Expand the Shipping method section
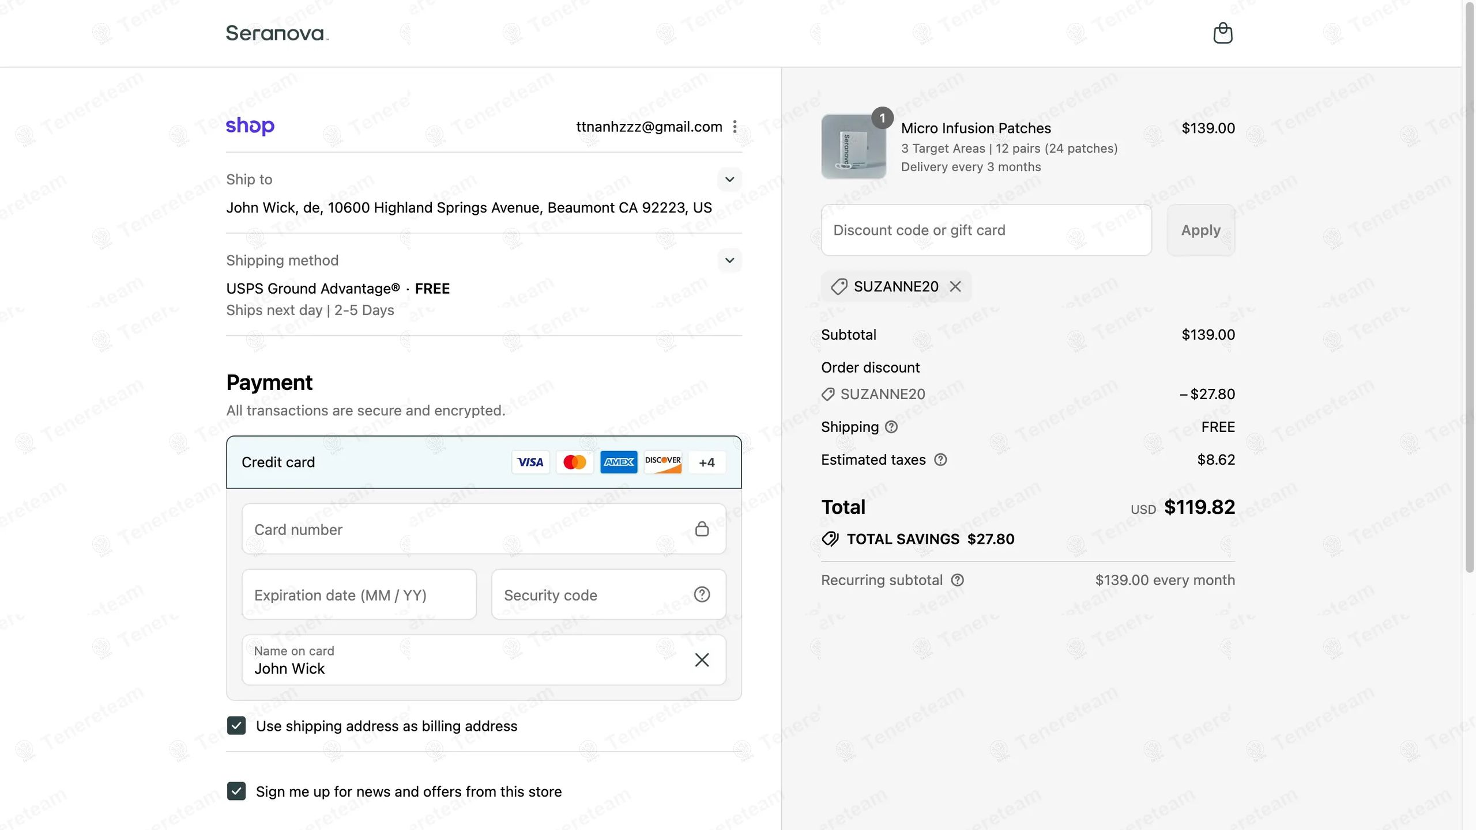1476x830 pixels. 729,260
